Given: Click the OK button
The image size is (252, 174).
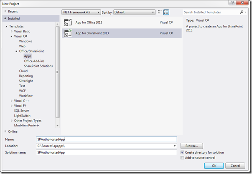Looking at the screenshot, I should point(214,166).
